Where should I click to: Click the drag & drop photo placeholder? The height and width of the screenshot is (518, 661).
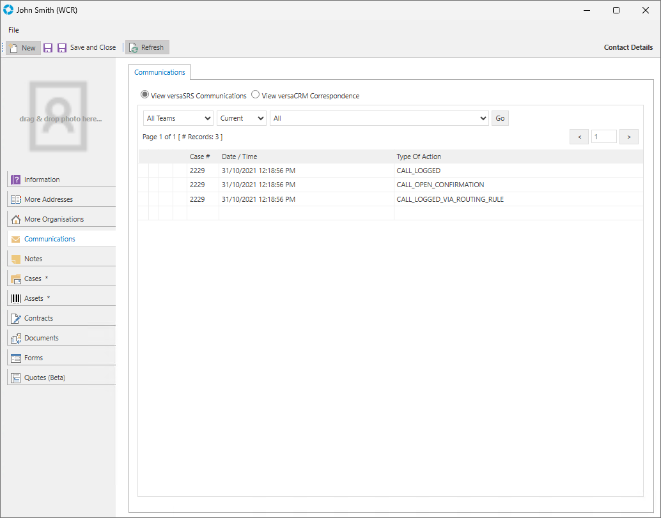[58, 116]
